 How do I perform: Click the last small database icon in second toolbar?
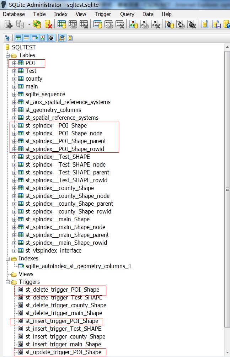(70, 38)
